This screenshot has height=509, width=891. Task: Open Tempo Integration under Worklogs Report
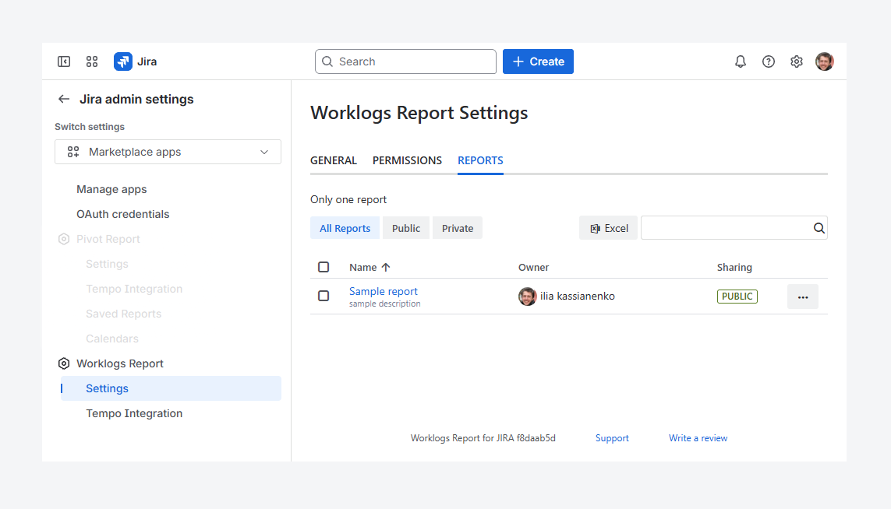pyautogui.click(x=134, y=414)
